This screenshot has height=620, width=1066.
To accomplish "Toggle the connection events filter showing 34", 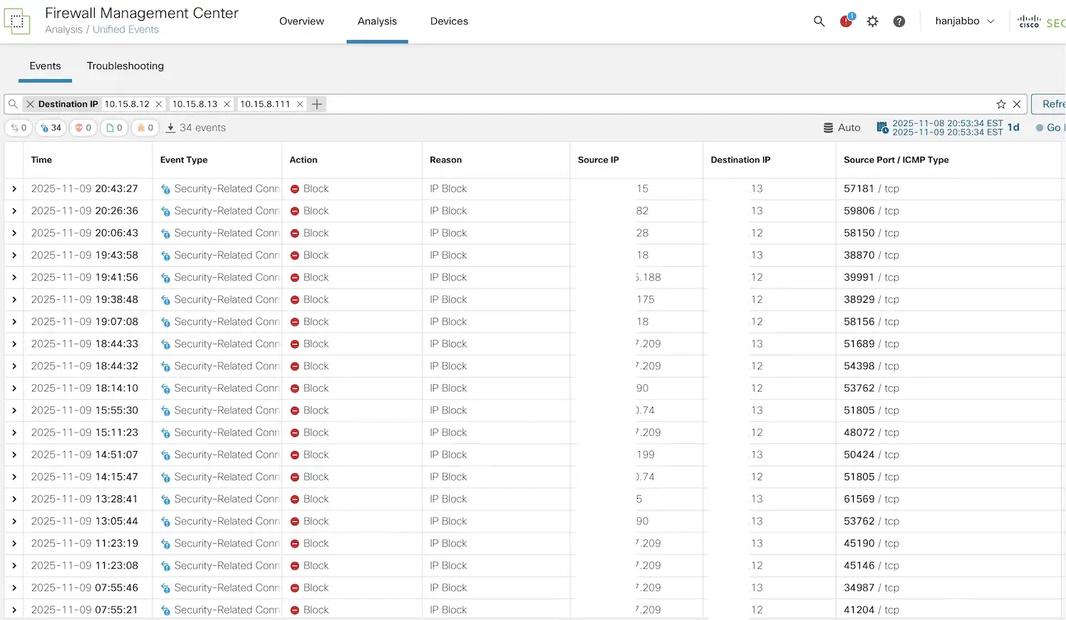I will 51,128.
